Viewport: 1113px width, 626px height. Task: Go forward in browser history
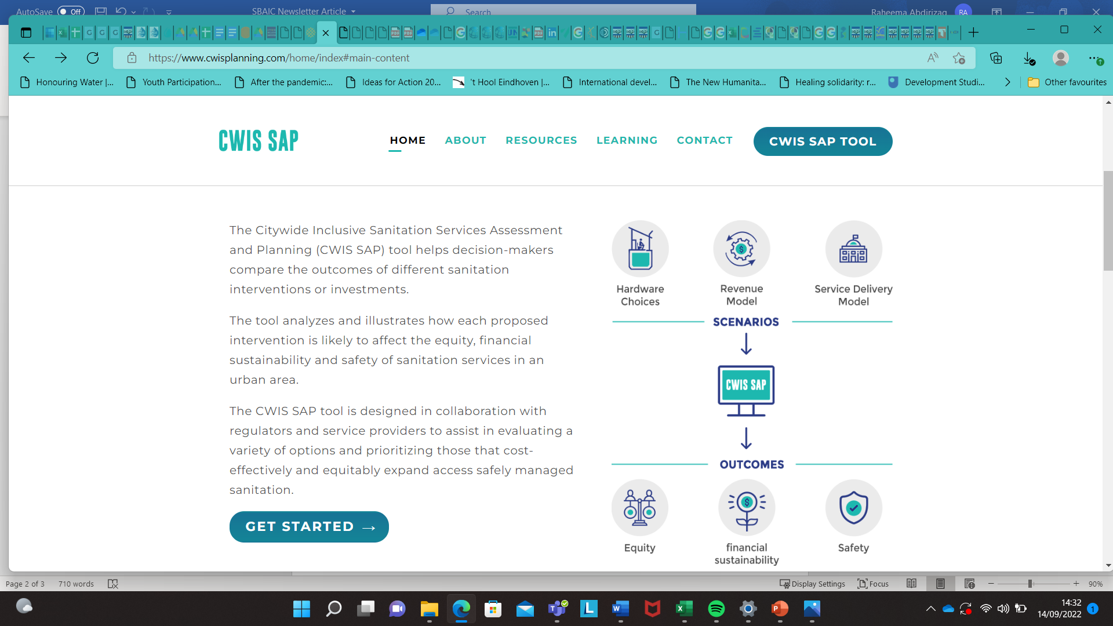[x=61, y=58]
